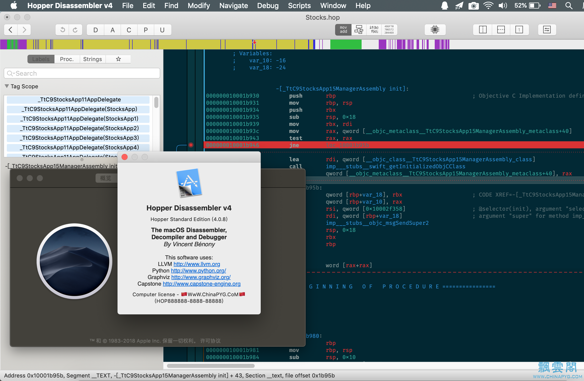584x381 pixels.
Task: Toggle the right inspector panel
Action: pos(519,30)
